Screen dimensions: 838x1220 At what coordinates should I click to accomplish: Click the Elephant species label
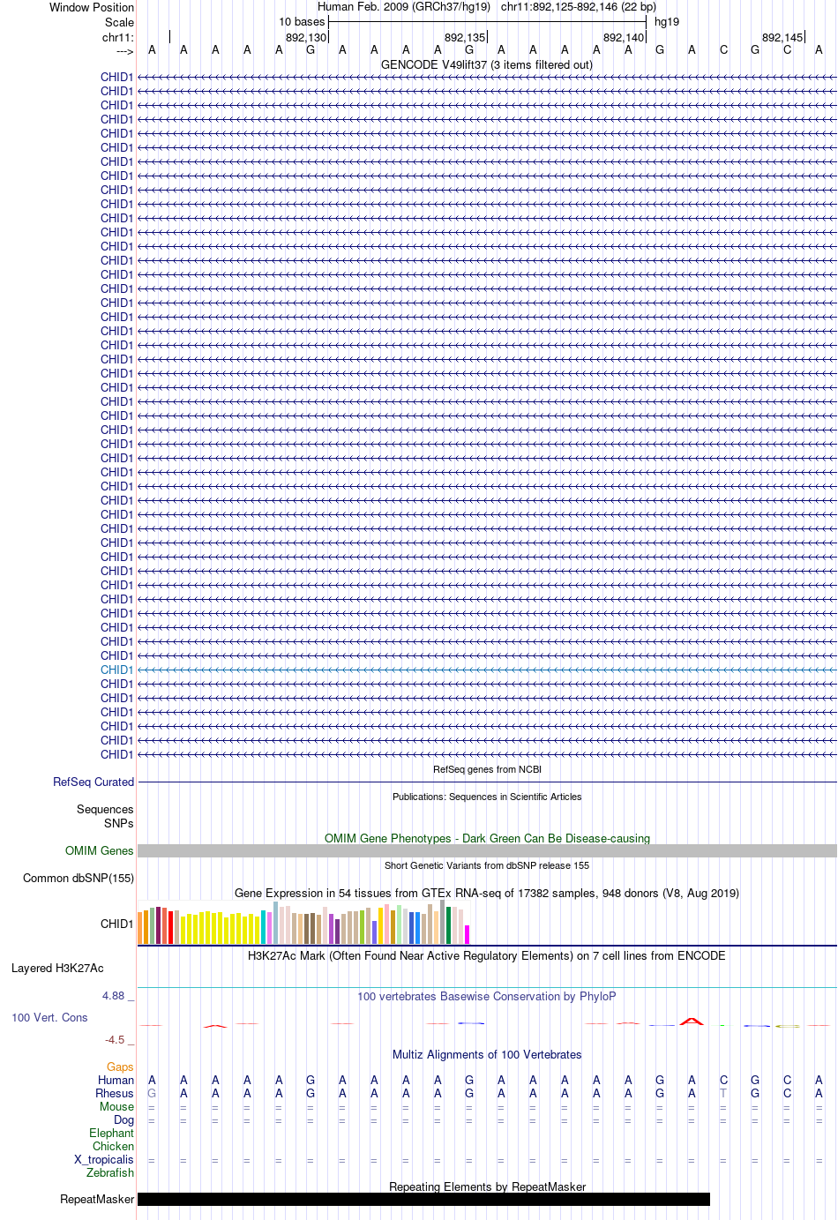112,1133
